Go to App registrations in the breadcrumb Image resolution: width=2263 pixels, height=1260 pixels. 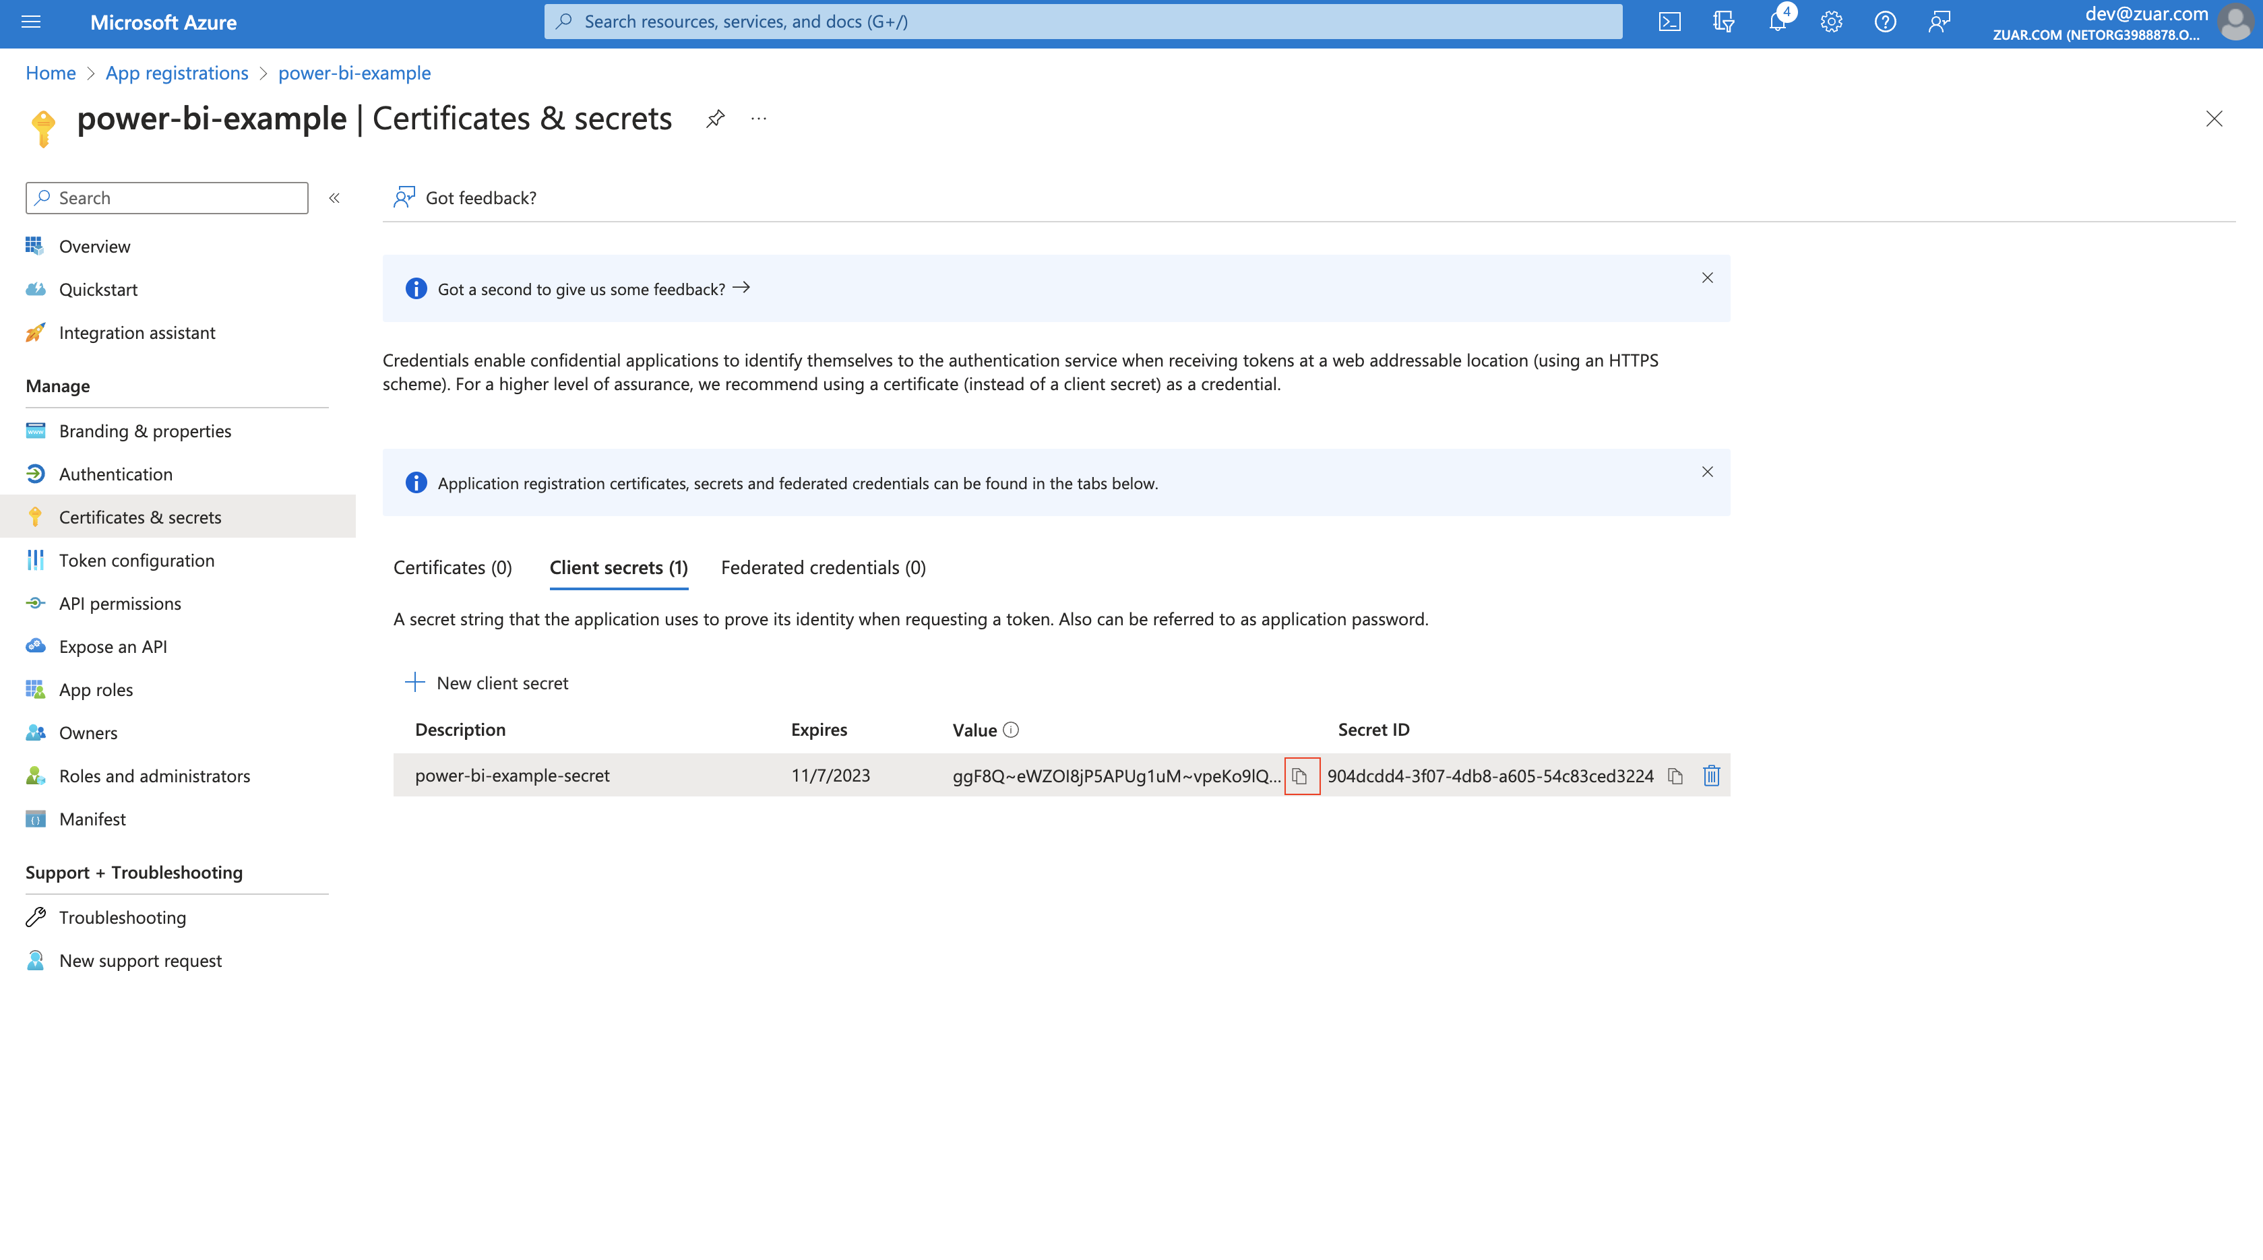[x=177, y=73]
